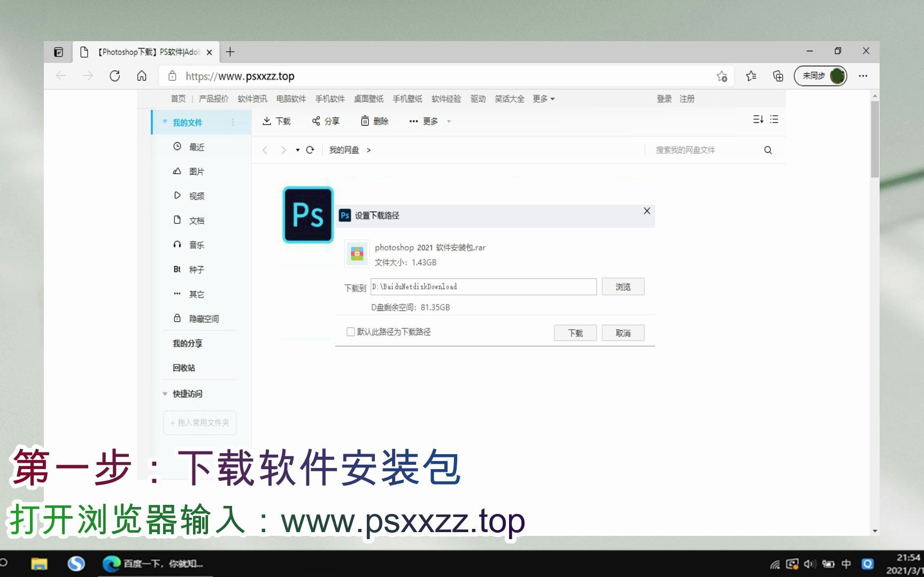
Task: Open the path history dropdown arrow
Action: coord(298,150)
